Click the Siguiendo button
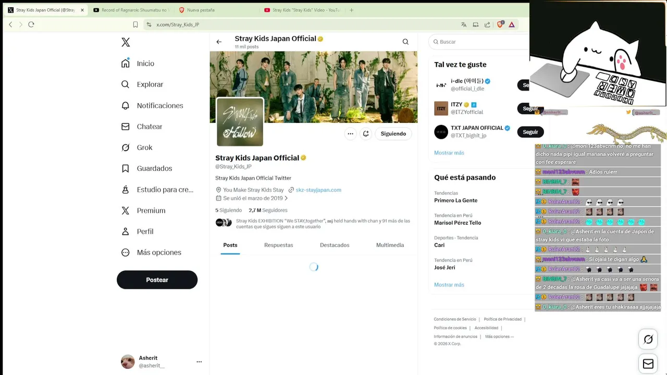667x375 pixels. (x=393, y=134)
